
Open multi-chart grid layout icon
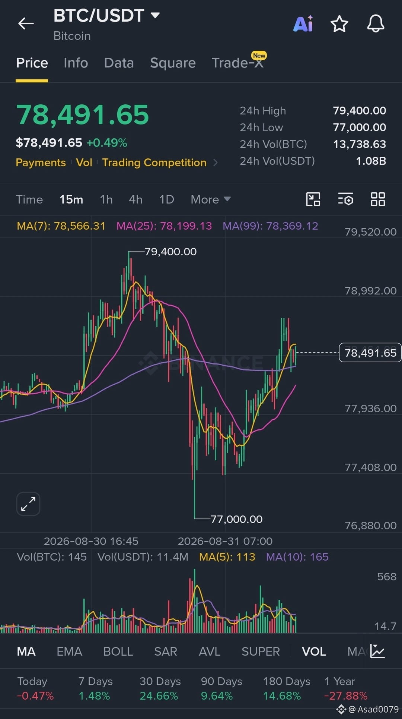click(x=378, y=199)
